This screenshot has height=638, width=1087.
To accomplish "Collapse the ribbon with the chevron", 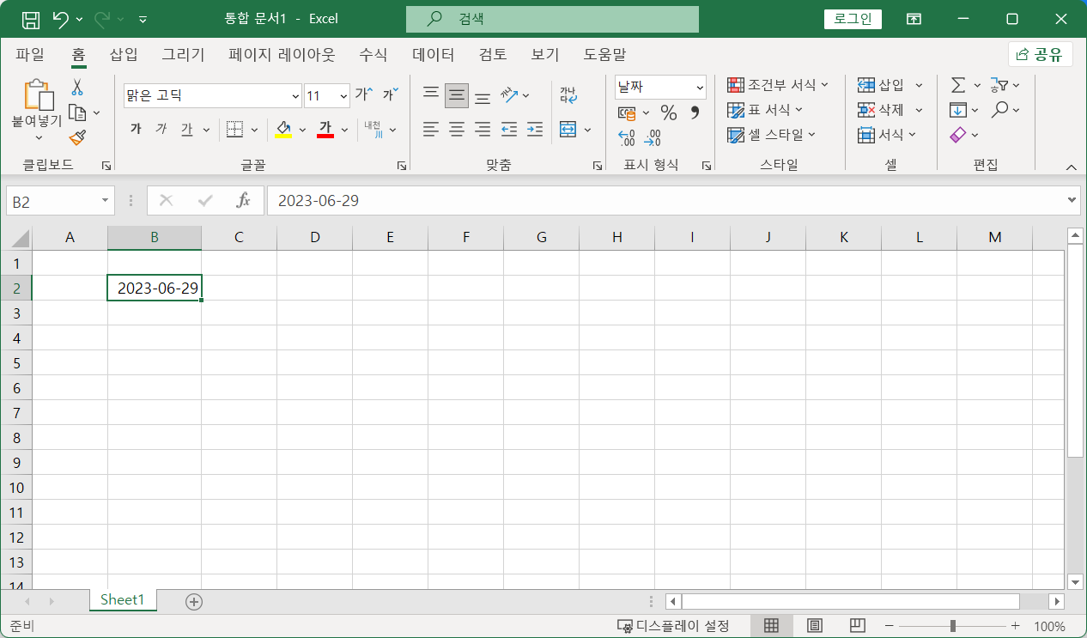I will pos(1071,167).
